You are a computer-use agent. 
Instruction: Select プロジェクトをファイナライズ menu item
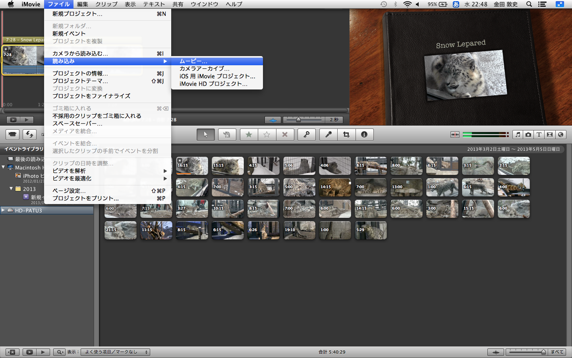pos(108,96)
